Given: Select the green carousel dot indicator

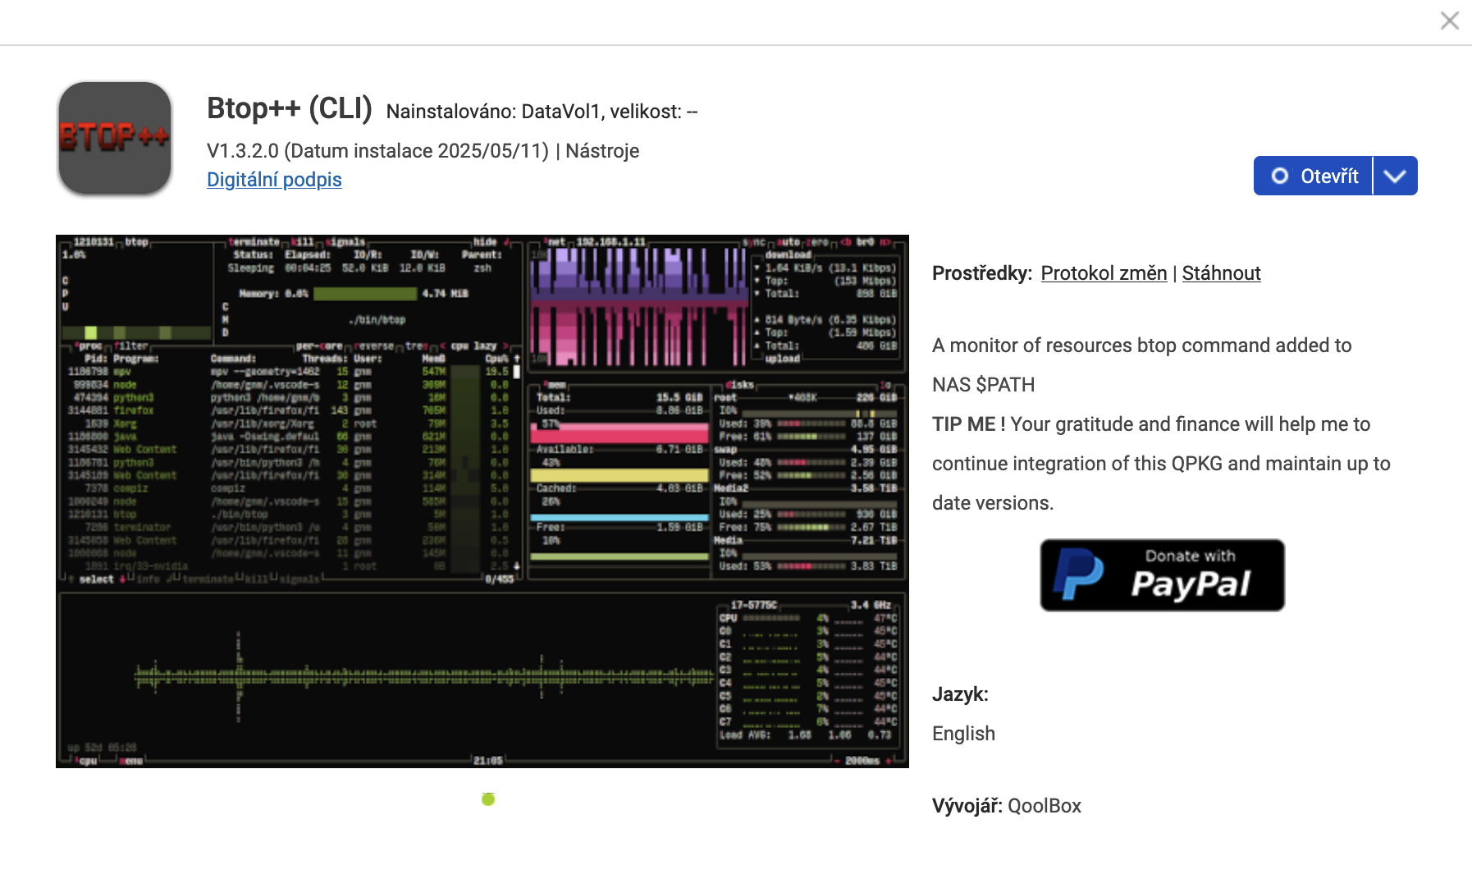Looking at the screenshot, I should click(488, 799).
